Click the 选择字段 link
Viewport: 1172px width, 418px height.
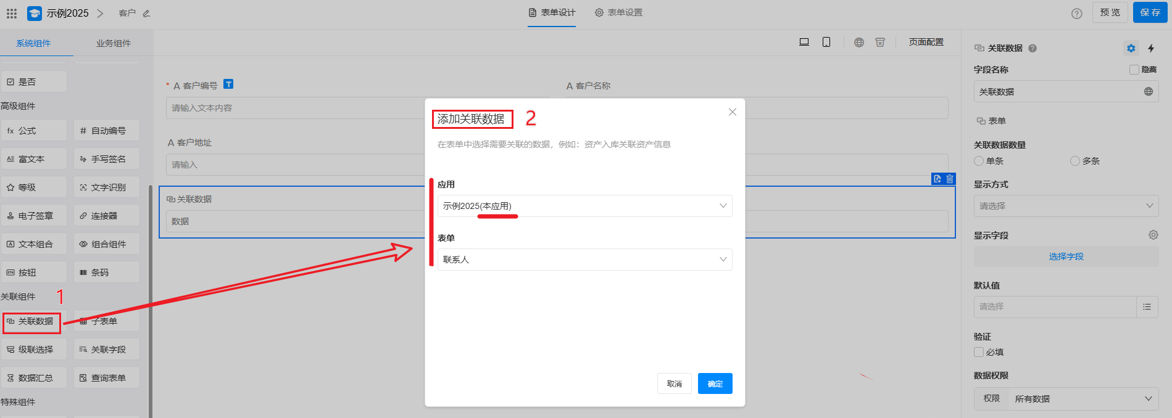click(1066, 256)
